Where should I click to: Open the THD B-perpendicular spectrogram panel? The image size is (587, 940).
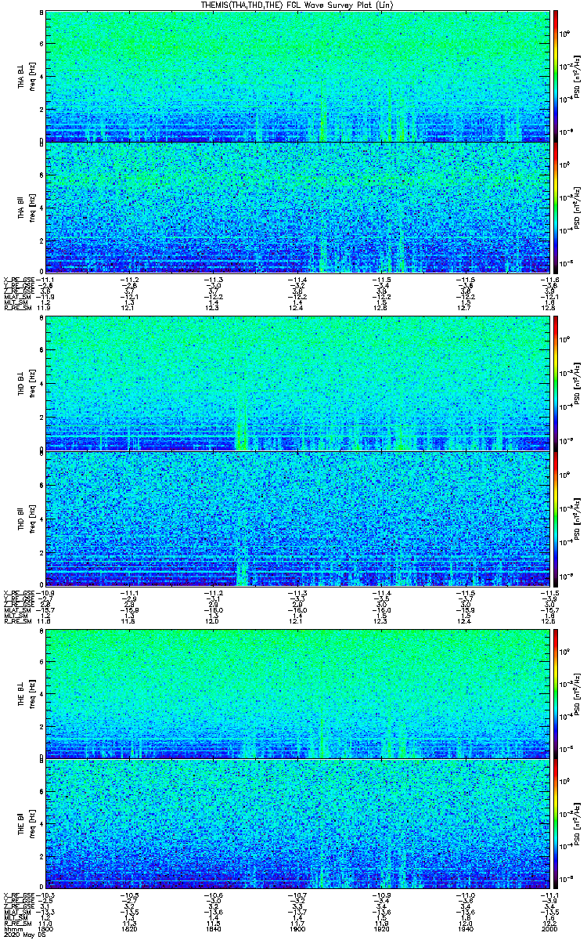point(297,384)
